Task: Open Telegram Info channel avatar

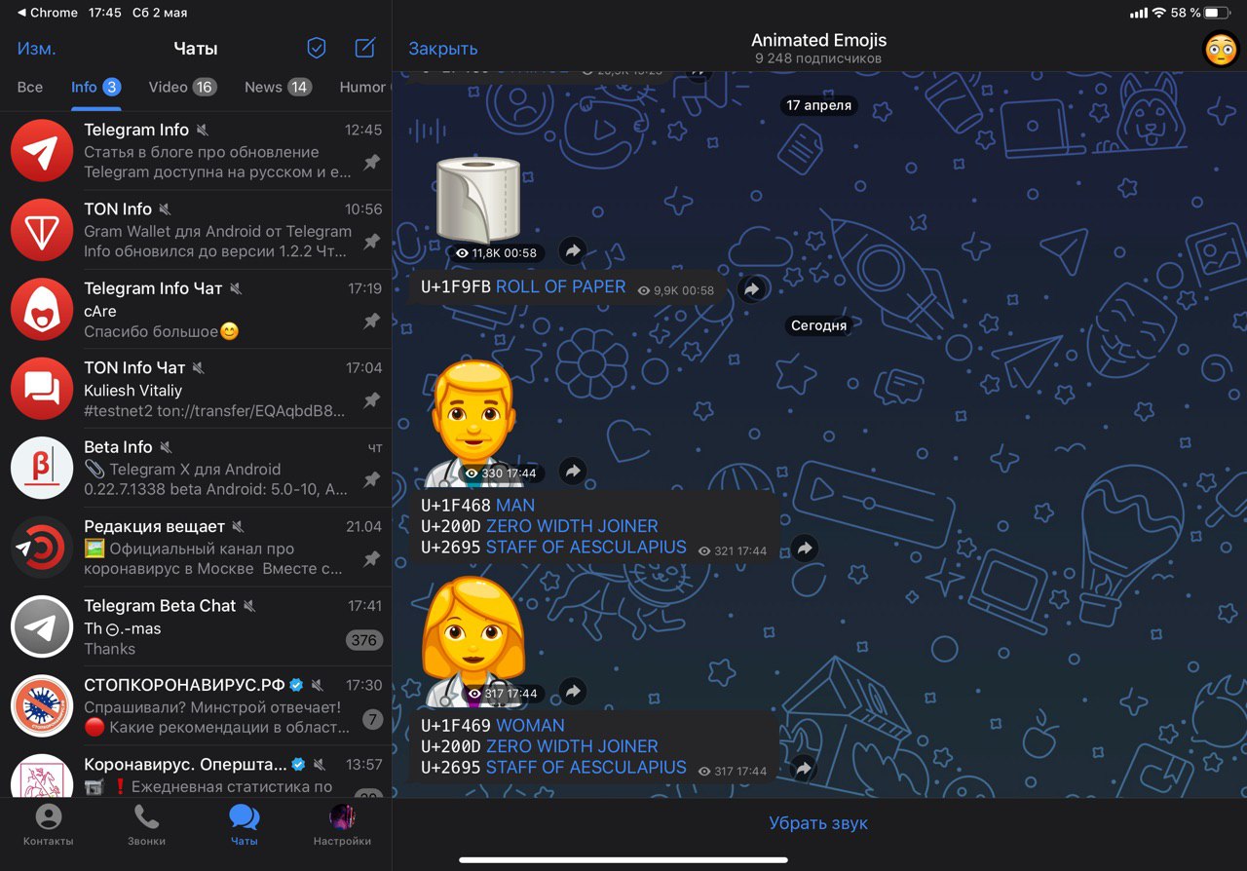Action: coord(42,151)
